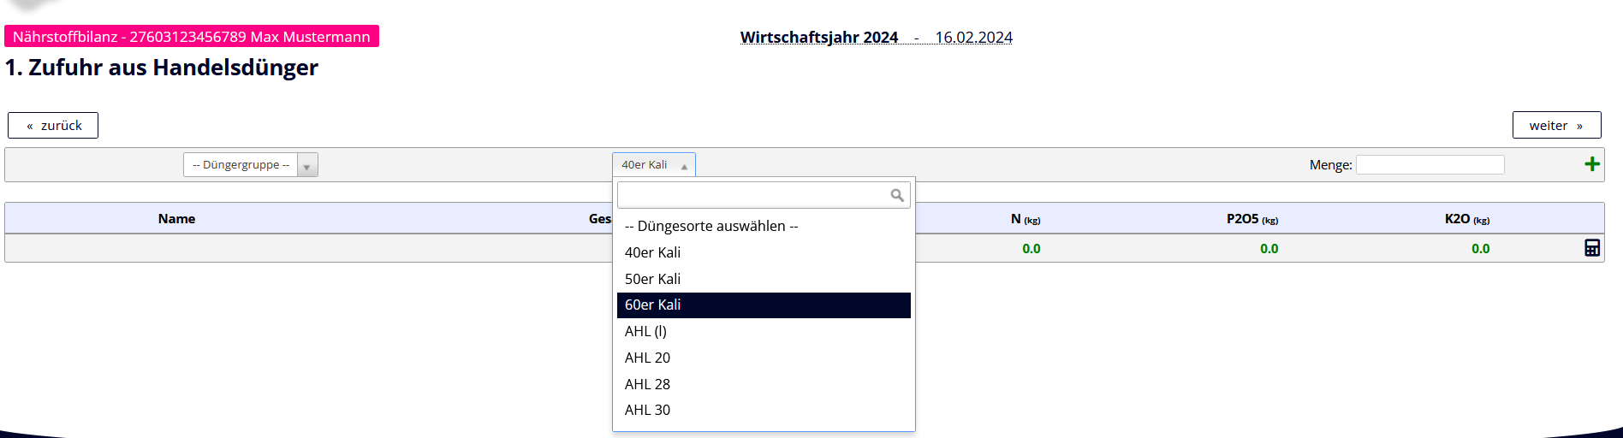Click the N (kg) column header
This screenshot has height=438, width=1623.
coord(1026,219)
